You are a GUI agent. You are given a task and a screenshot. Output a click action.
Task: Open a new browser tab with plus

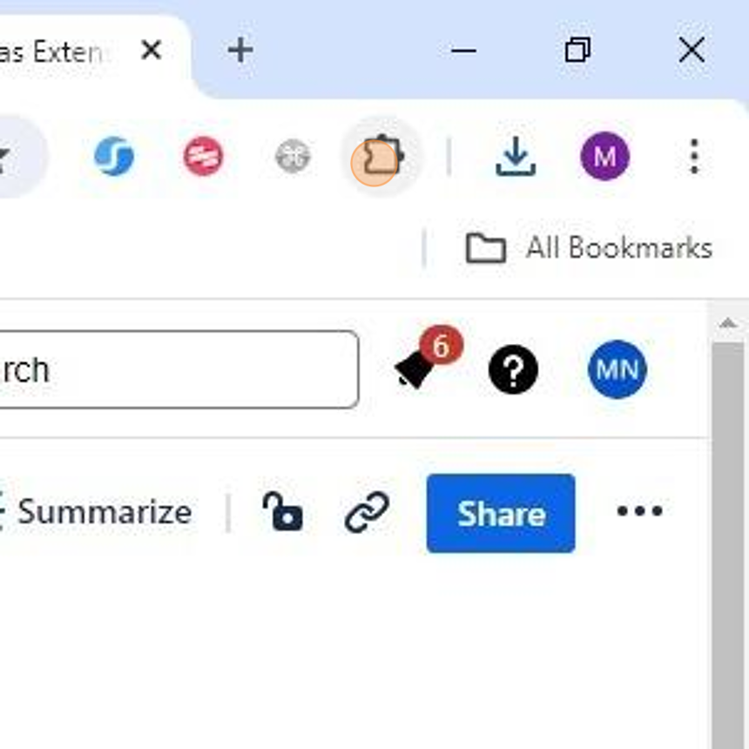click(x=240, y=51)
